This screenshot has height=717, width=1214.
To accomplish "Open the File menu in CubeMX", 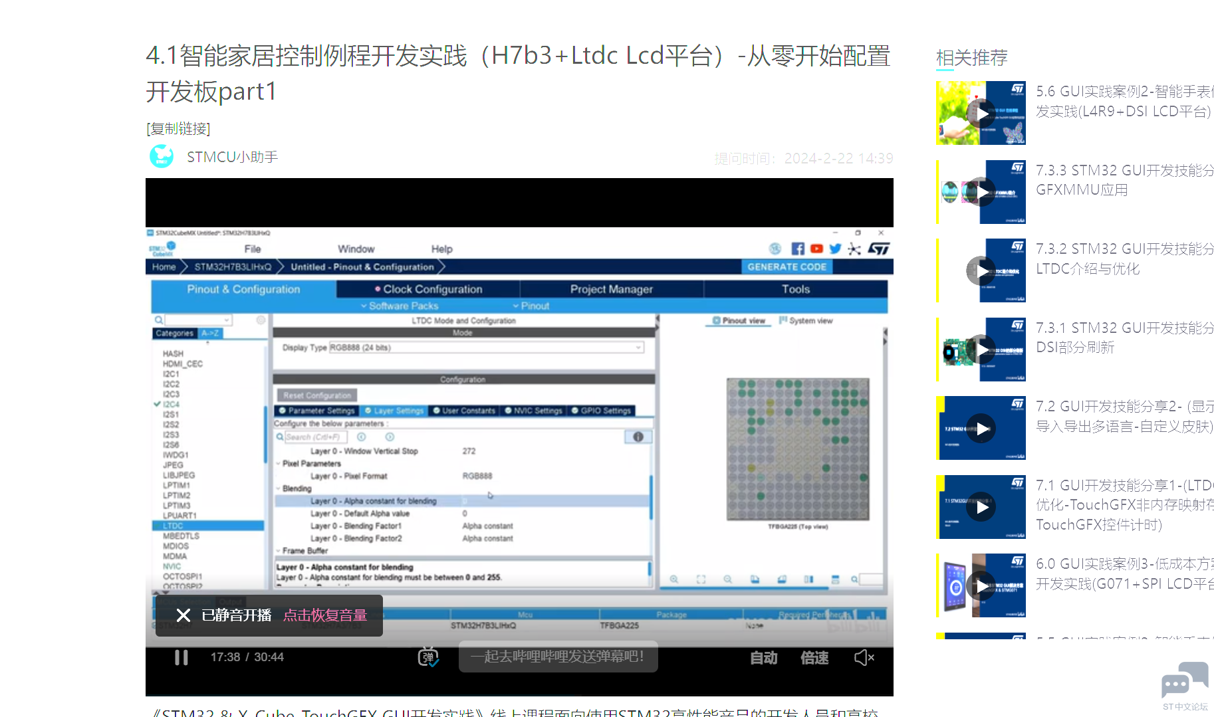I will [x=253, y=249].
